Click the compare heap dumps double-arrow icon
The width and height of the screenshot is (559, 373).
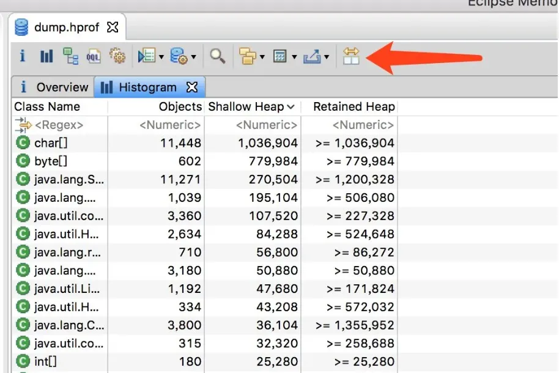pos(351,56)
